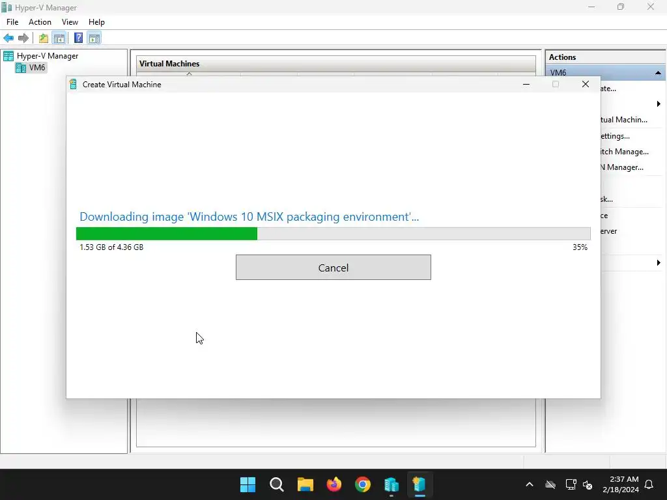
Task: Switch to Create Virtual Machine taskbar icon
Action: click(419, 484)
